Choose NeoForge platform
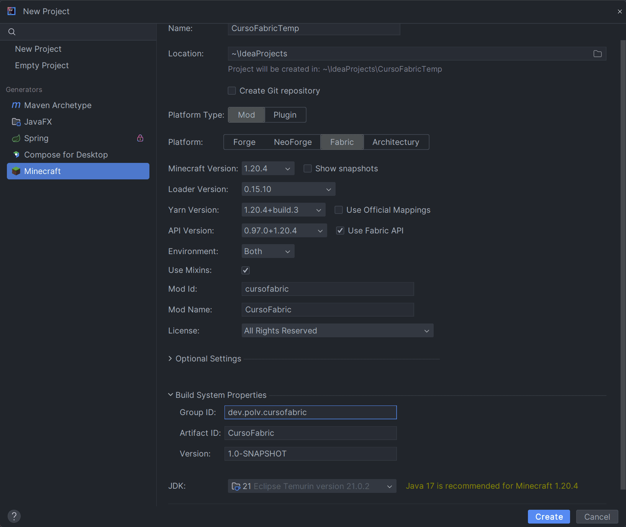Viewport: 626px width, 527px height. (293, 142)
